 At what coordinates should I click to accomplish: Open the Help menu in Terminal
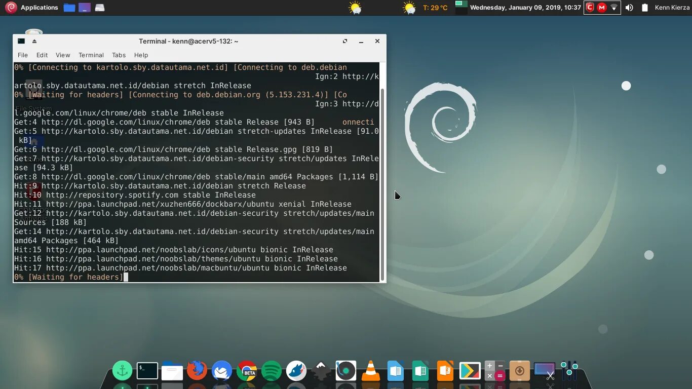[141, 55]
